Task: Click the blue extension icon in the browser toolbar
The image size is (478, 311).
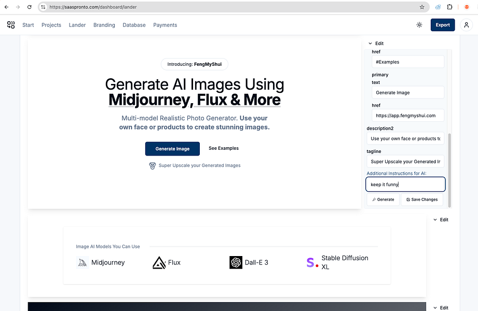Action: tap(438, 7)
